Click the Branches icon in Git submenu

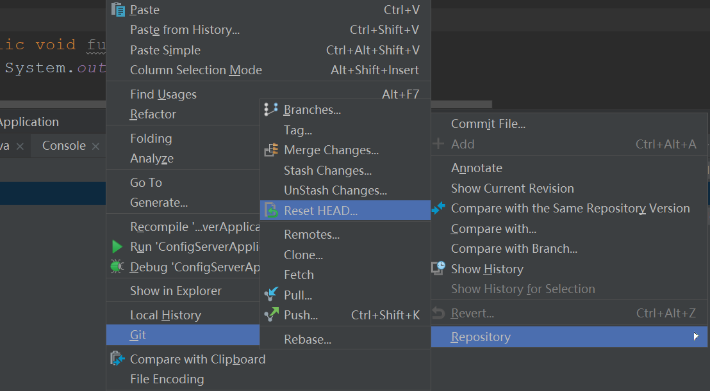click(x=271, y=109)
